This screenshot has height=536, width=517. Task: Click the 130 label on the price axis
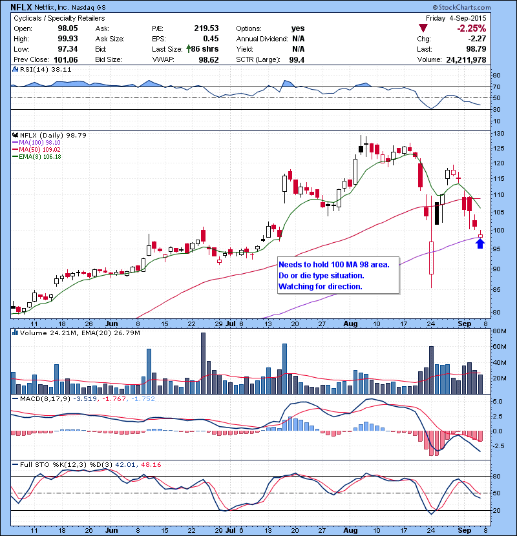tap(499, 134)
